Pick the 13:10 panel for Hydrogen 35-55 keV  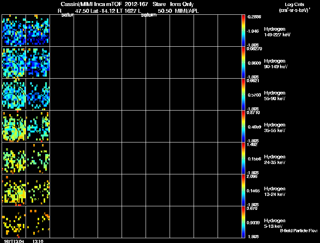click(38, 126)
